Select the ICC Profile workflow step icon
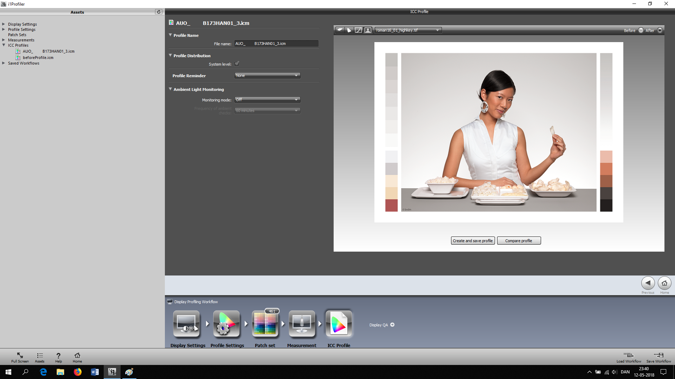The width and height of the screenshot is (675, 379). [x=339, y=323]
